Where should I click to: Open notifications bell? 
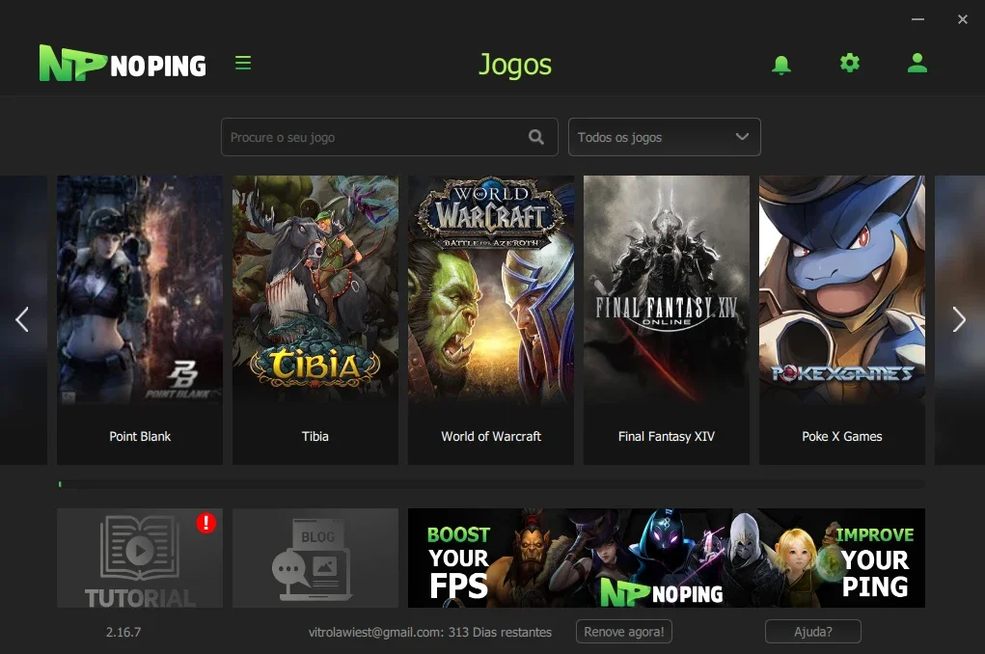(780, 64)
